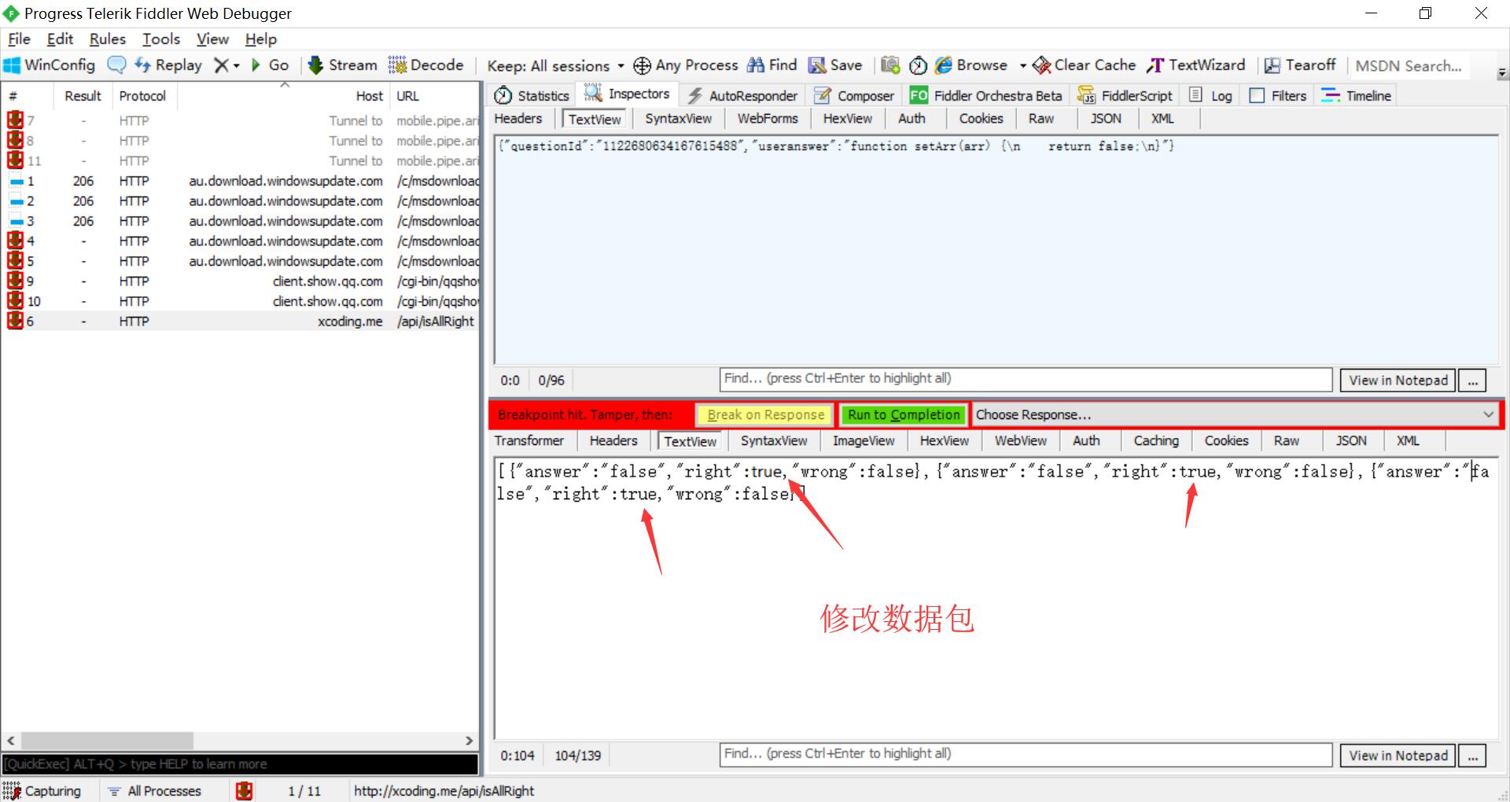Open the Filters tab
The width and height of the screenshot is (1510, 802).
click(x=1278, y=96)
